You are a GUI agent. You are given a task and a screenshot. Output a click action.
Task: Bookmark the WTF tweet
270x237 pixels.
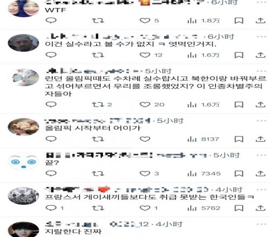(x=239, y=20)
